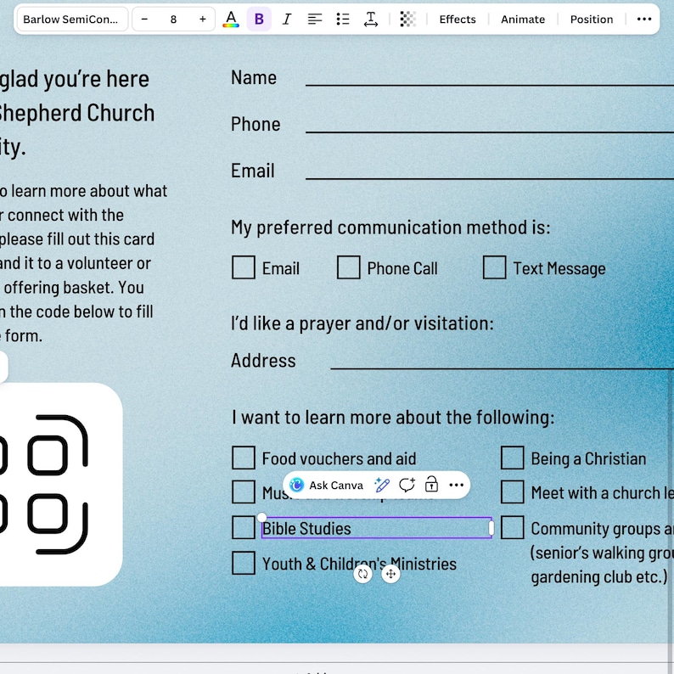Click the Magic Write pencil icon
674x674 pixels.
382,486
